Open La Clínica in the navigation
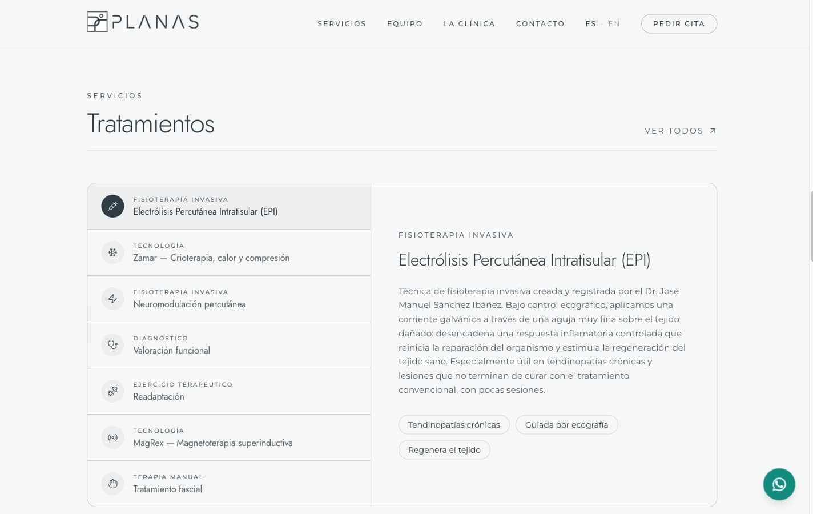Screen dimensions: 813x514 (469, 24)
